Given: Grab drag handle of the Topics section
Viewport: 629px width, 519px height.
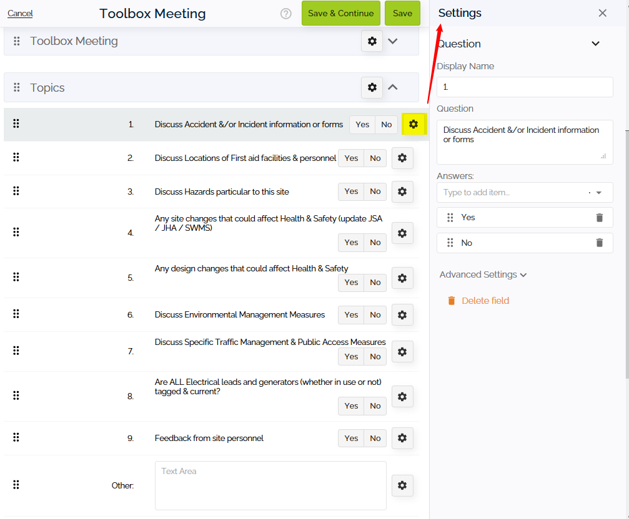Looking at the screenshot, I should coord(16,87).
